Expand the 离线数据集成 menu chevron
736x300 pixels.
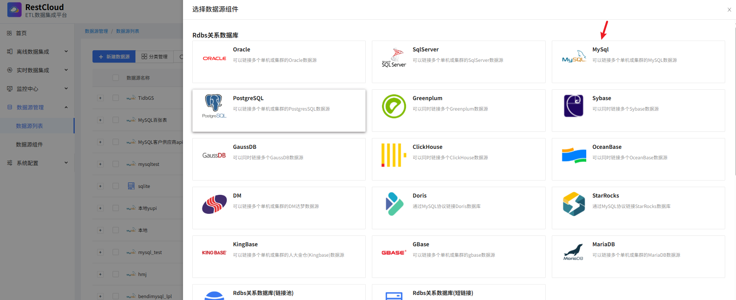coord(66,51)
